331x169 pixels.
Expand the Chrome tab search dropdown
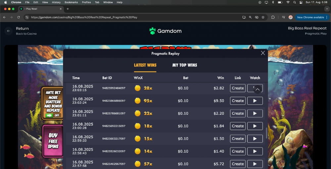coord(327,9)
